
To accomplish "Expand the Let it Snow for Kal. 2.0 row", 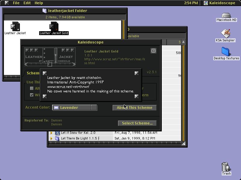I will coord(51,133).
